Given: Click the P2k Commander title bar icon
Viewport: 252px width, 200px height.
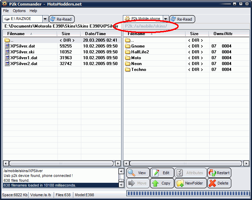Looking at the screenshot, I should [4, 4].
